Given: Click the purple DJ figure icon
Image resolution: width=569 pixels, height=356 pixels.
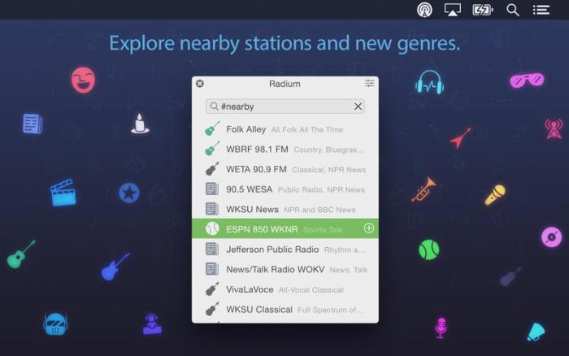Looking at the screenshot, I should (x=152, y=323).
